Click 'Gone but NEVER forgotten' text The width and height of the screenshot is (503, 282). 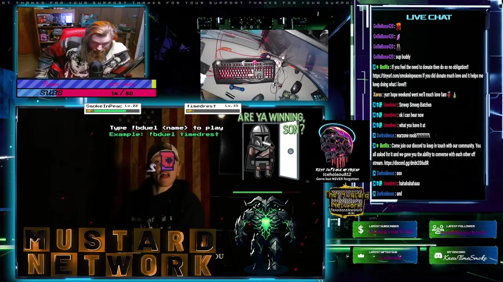338,179
